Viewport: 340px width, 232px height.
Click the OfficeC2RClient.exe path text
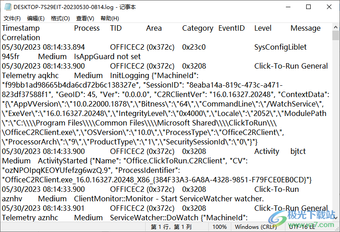point(40,133)
